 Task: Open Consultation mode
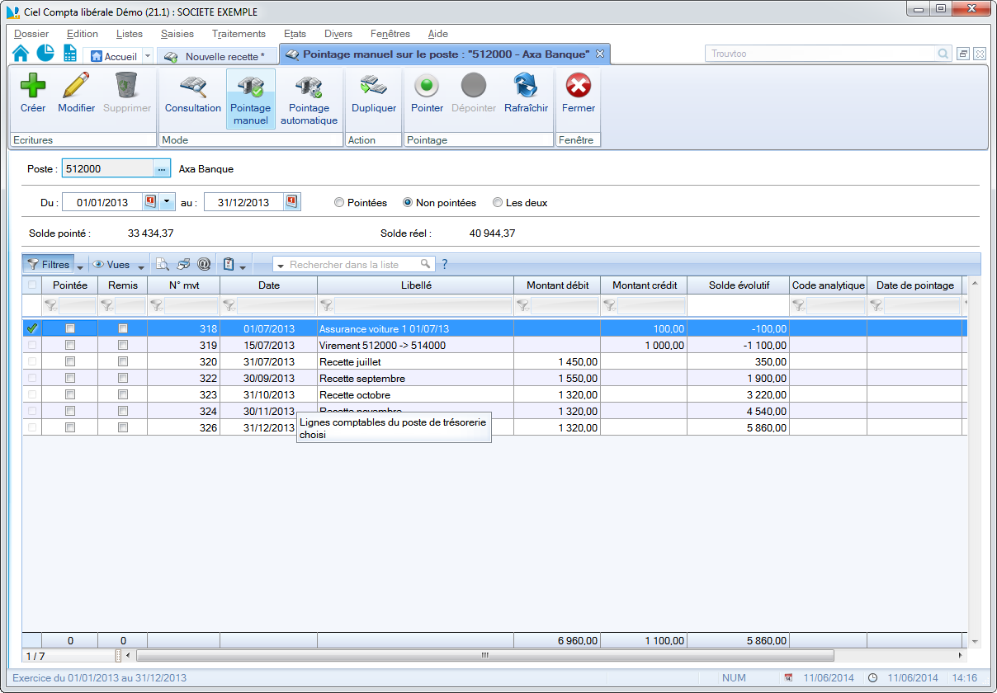tap(193, 86)
